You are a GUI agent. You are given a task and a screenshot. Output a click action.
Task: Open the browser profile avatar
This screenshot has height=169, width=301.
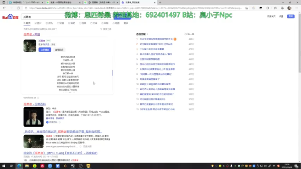coord(289,8)
